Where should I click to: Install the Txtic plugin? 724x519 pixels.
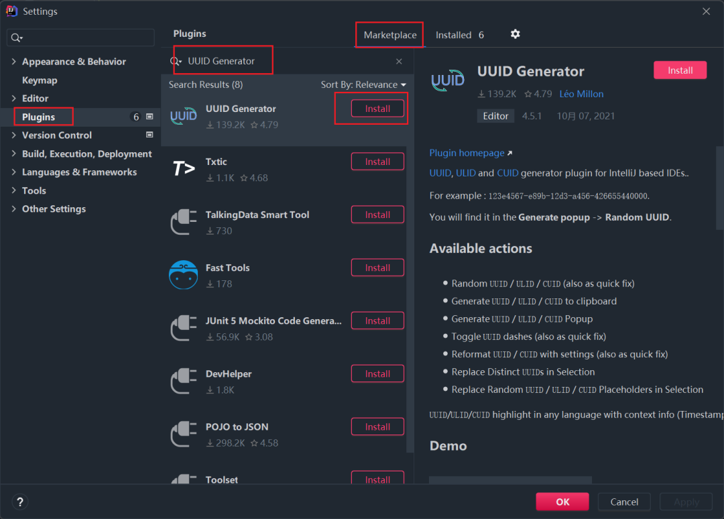pyautogui.click(x=377, y=162)
